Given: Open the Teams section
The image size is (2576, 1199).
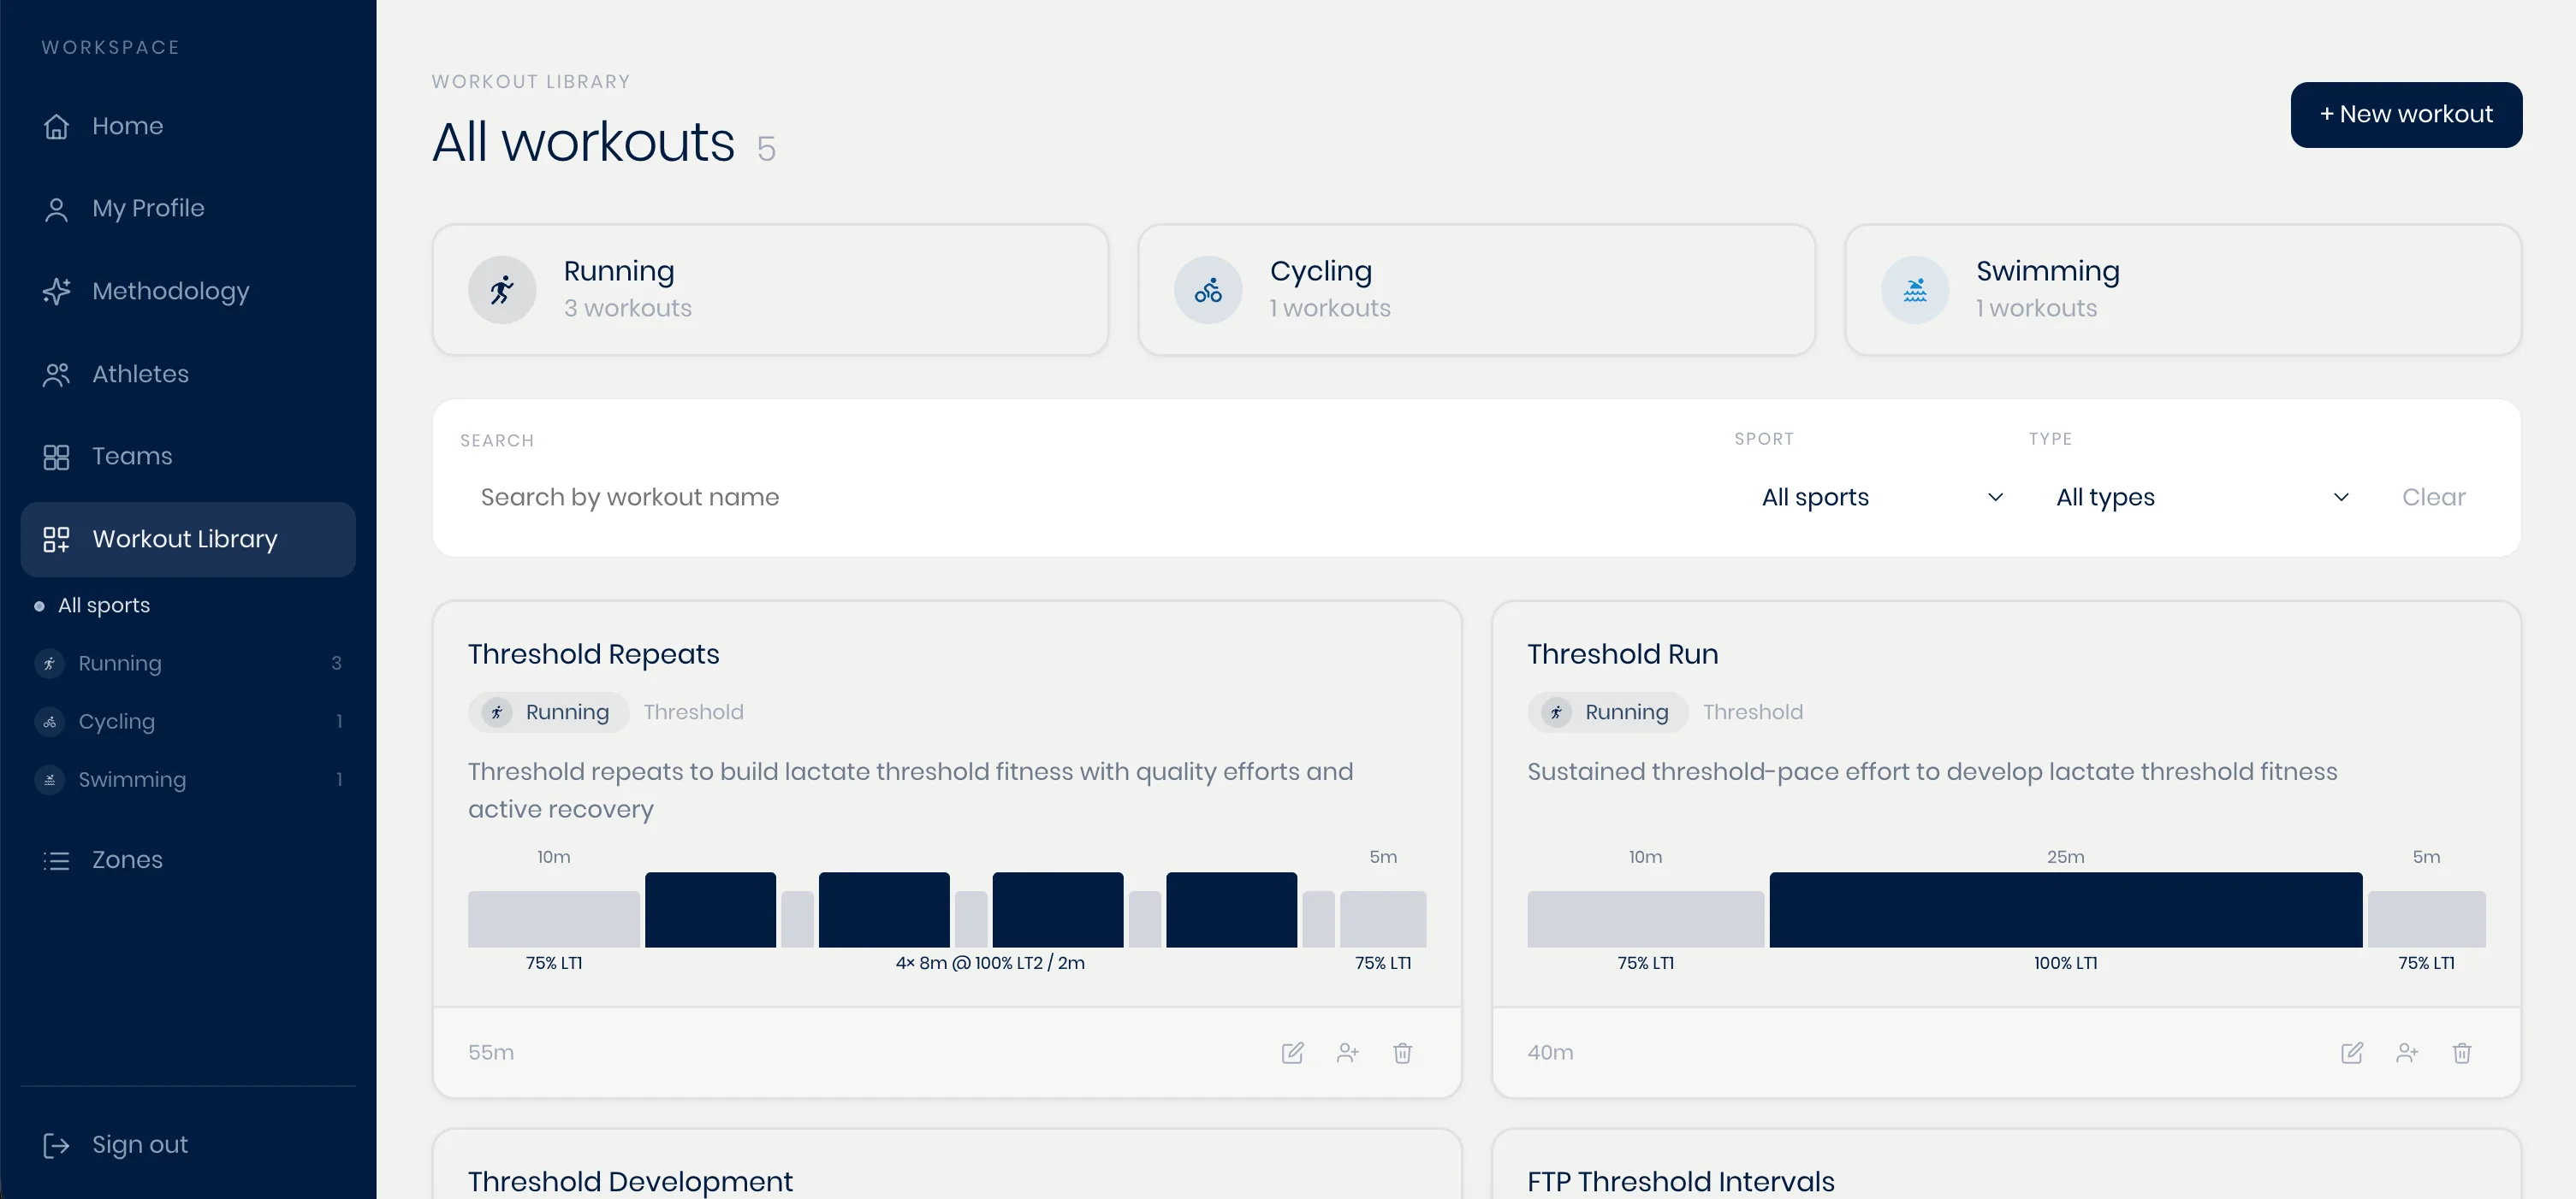Looking at the screenshot, I should 188,457.
